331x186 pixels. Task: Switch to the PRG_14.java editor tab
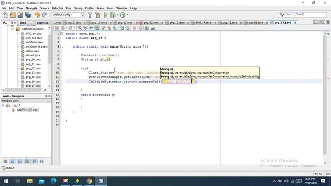tap(203, 23)
